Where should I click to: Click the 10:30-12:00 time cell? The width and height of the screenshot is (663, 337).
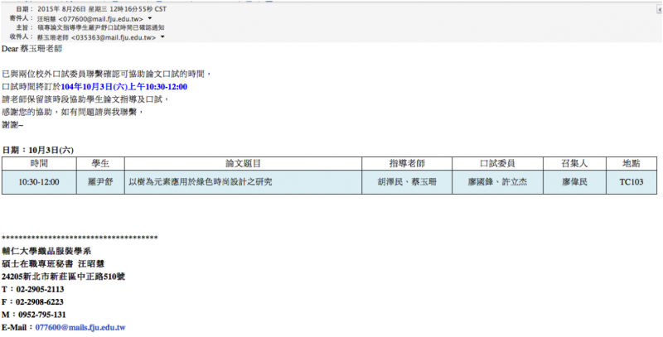pyautogui.click(x=38, y=182)
